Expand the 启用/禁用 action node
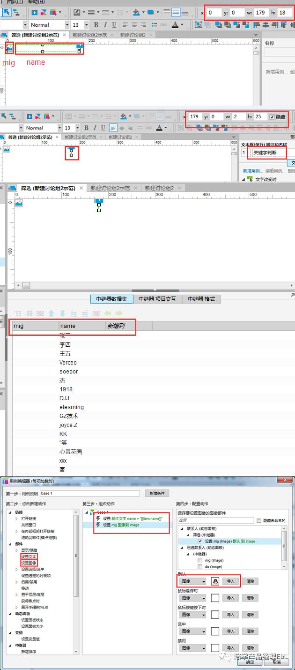The height and width of the screenshot is (670, 295). (x=17, y=581)
